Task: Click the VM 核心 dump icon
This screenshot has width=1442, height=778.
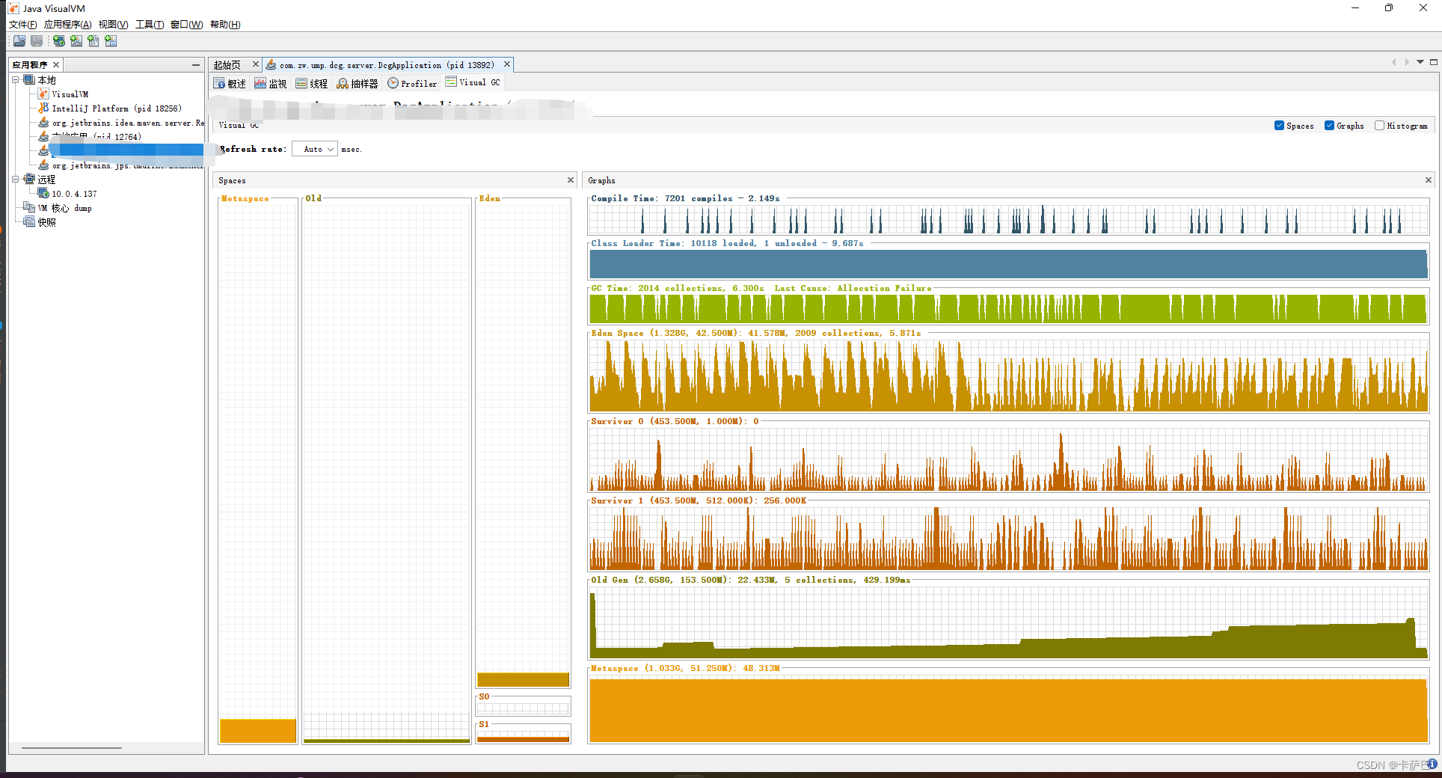Action: click(29, 208)
